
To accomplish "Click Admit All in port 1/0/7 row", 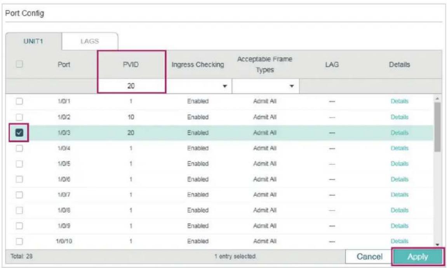I will coord(265,195).
